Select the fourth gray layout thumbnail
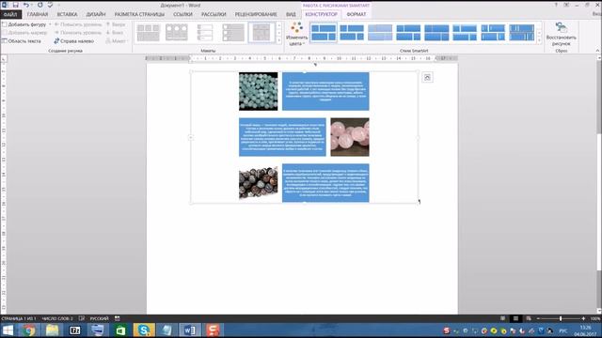The width and height of the screenshot is (602, 338). 233,32
